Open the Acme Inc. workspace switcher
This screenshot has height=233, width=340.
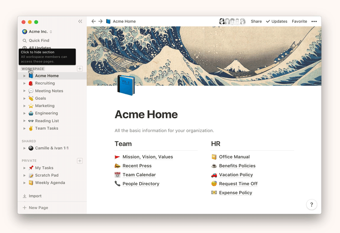coord(37,31)
